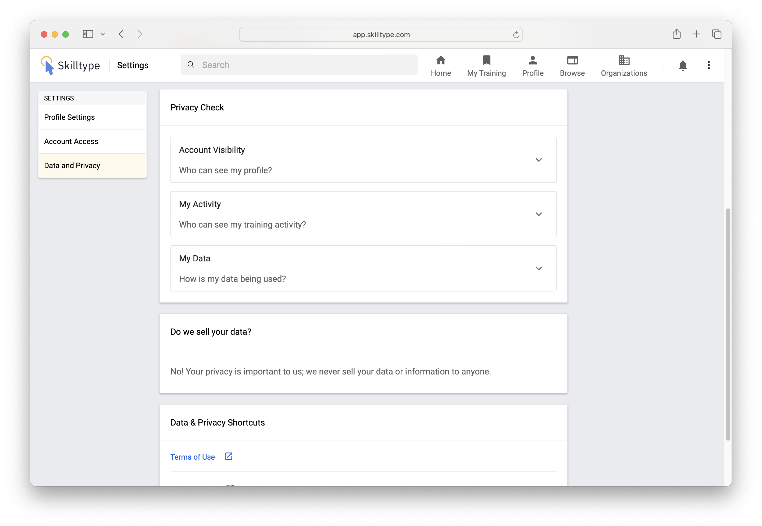
Task: Reload the page in address bar
Action: pyautogui.click(x=516, y=35)
